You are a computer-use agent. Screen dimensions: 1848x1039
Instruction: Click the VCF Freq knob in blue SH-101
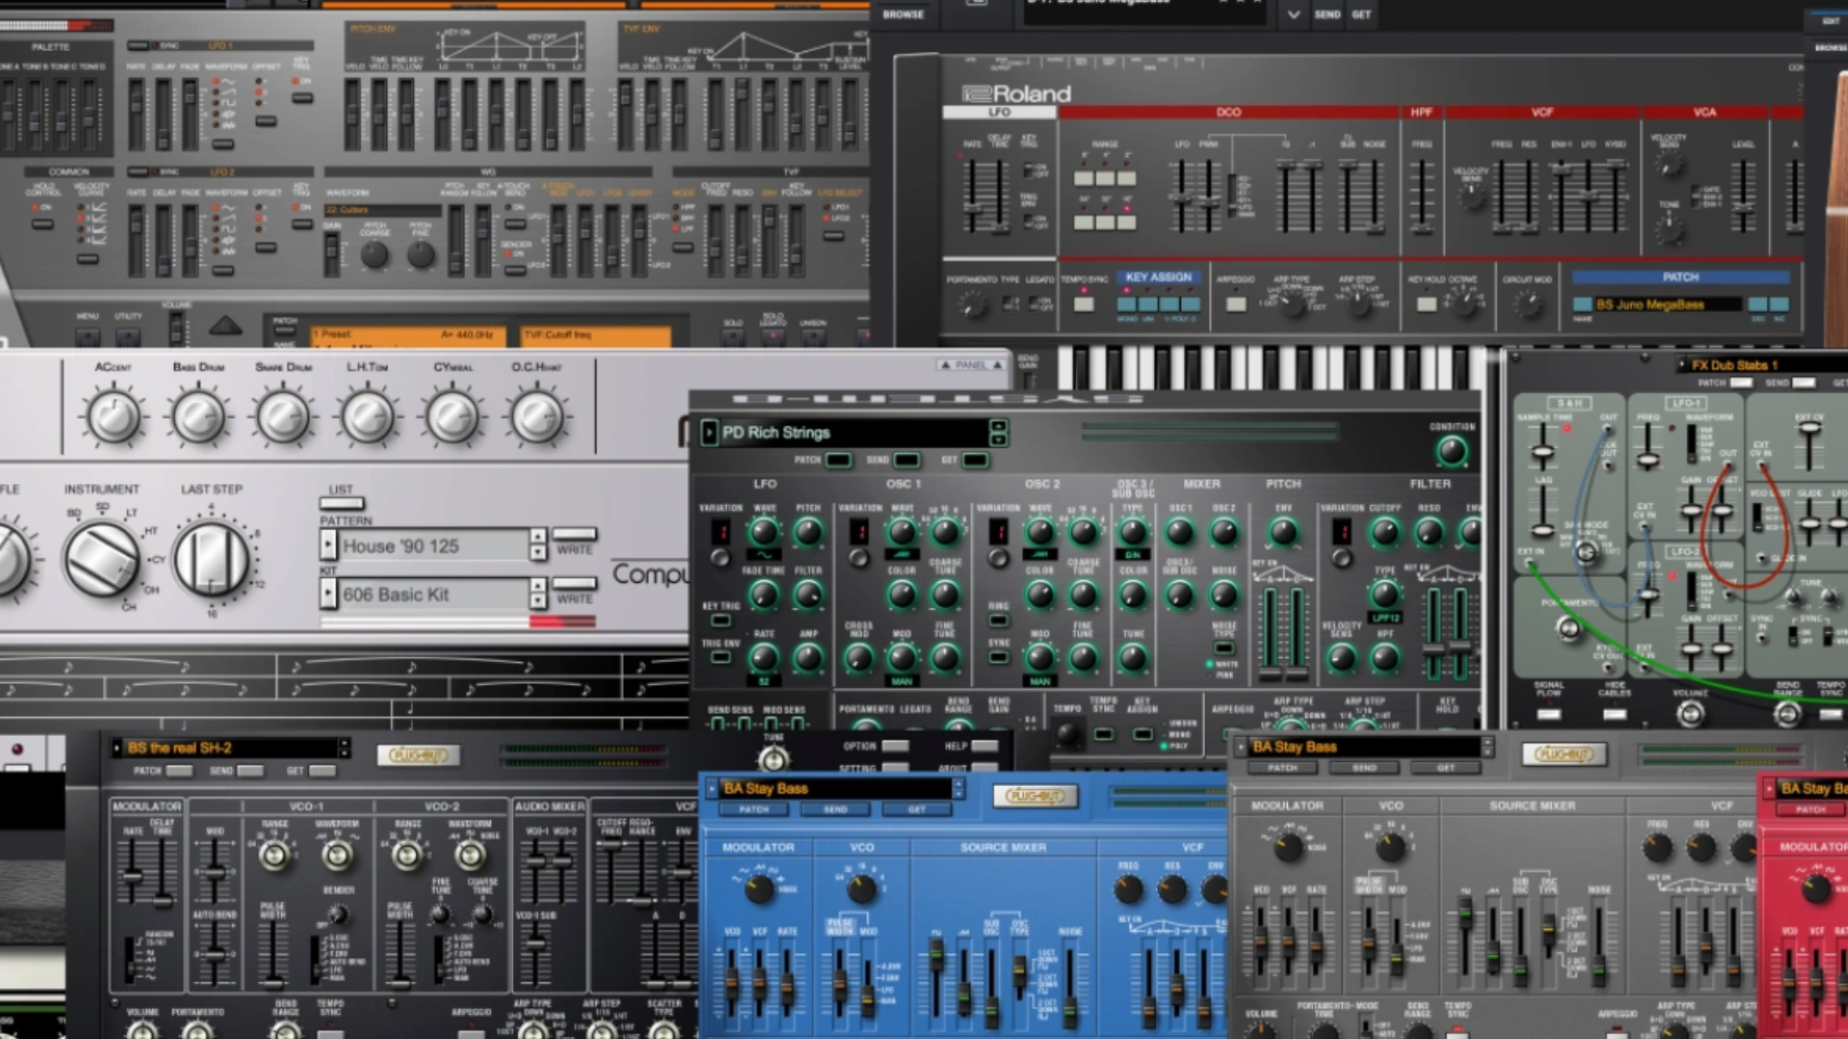tap(1128, 888)
